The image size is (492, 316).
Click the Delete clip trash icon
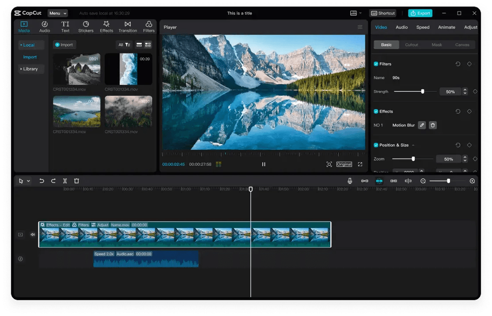(76, 181)
